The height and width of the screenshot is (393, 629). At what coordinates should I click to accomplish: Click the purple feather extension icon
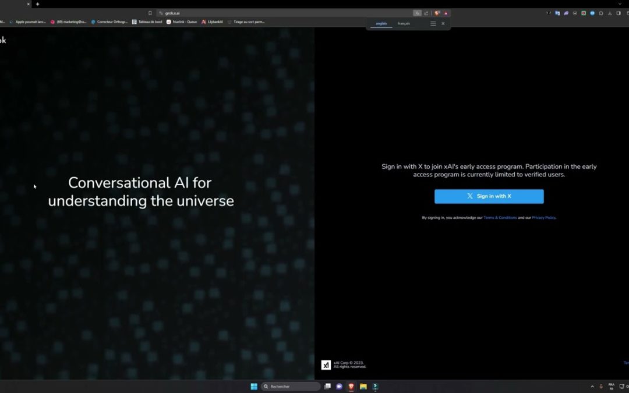point(566,13)
